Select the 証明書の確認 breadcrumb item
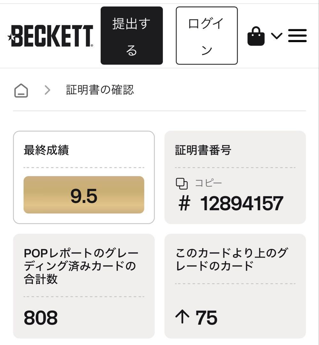The image size is (319, 345). [100, 90]
